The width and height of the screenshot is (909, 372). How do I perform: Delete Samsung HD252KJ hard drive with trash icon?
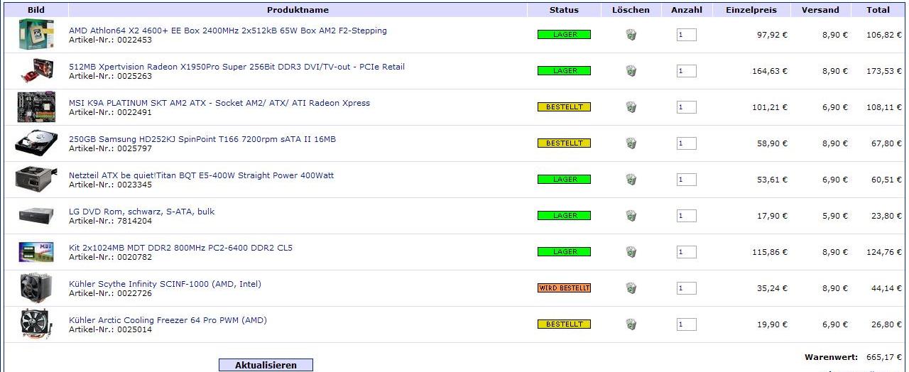point(631,143)
